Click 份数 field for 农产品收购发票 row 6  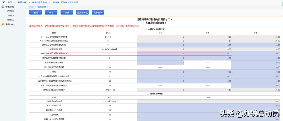pos(161,58)
